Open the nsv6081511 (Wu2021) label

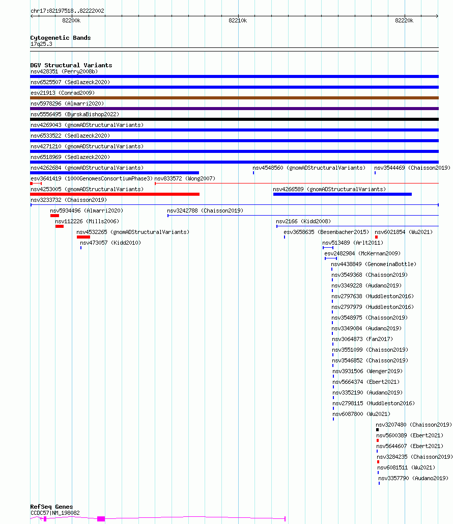point(406,467)
